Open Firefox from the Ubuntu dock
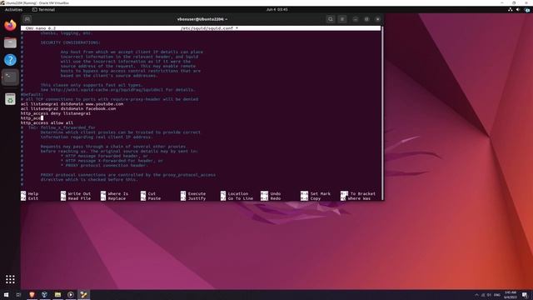 [10, 25]
